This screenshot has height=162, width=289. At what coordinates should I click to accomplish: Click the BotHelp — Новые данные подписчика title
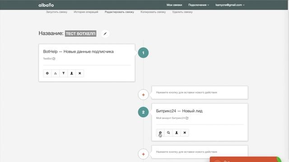coord(78,52)
